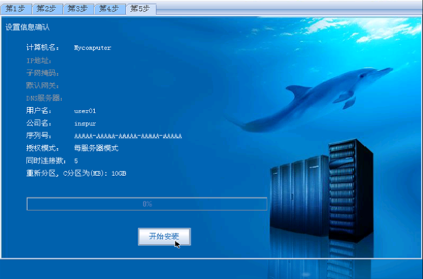Screen dimensions: 423x279
Task: Open the 第2步 tab
Action: pos(47,9)
